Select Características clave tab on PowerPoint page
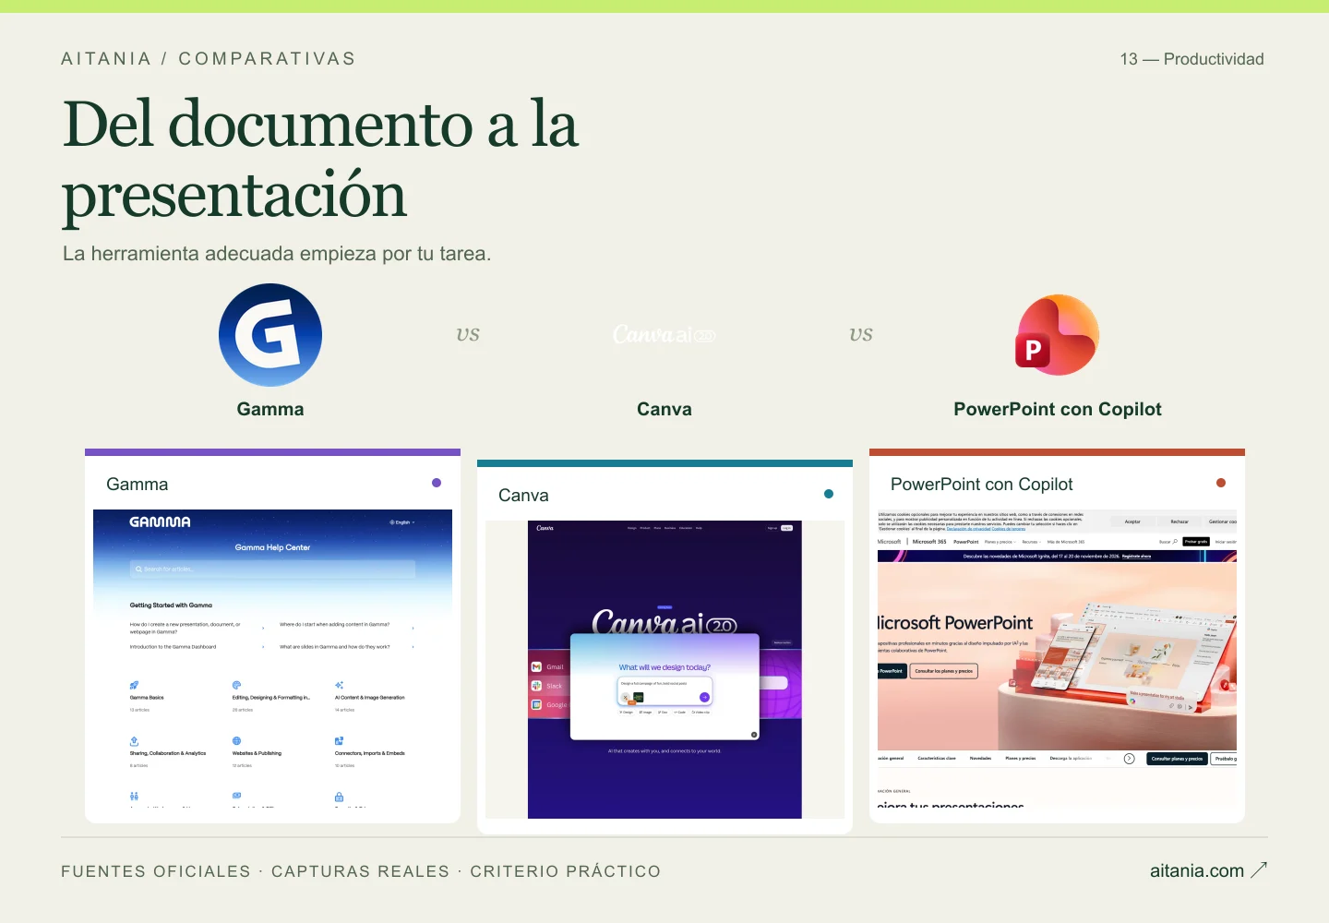This screenshot has height=923, width=1329. click(x=937, y=759)
